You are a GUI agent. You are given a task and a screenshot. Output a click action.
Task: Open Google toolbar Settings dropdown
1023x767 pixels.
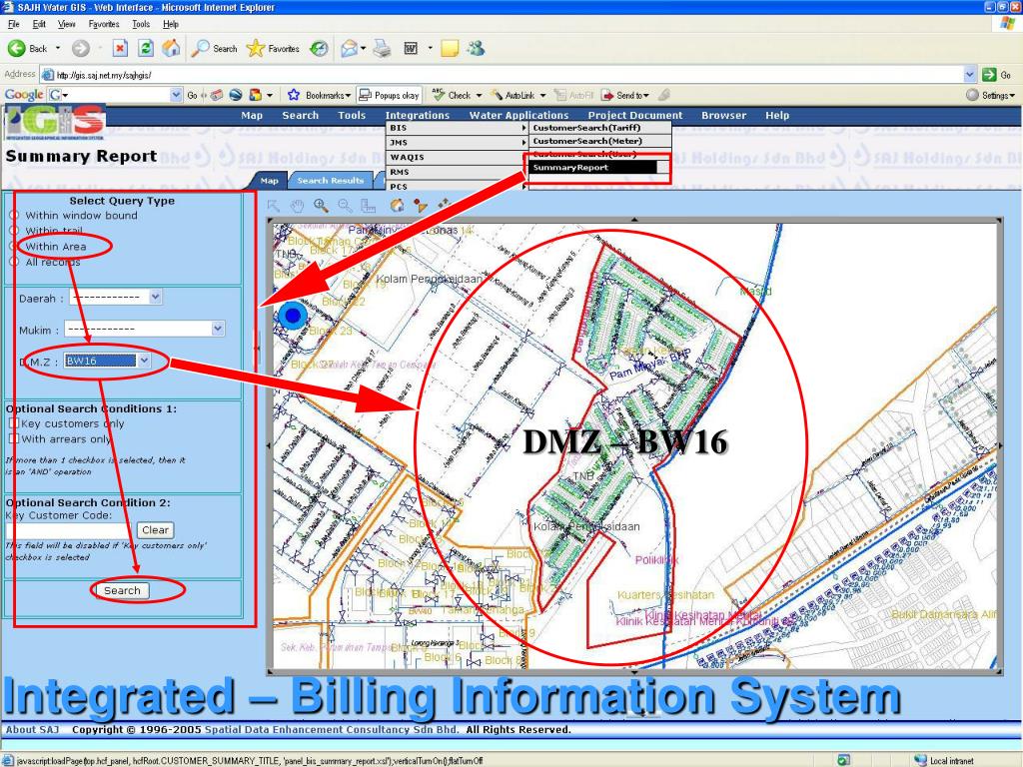click(990, 95)
